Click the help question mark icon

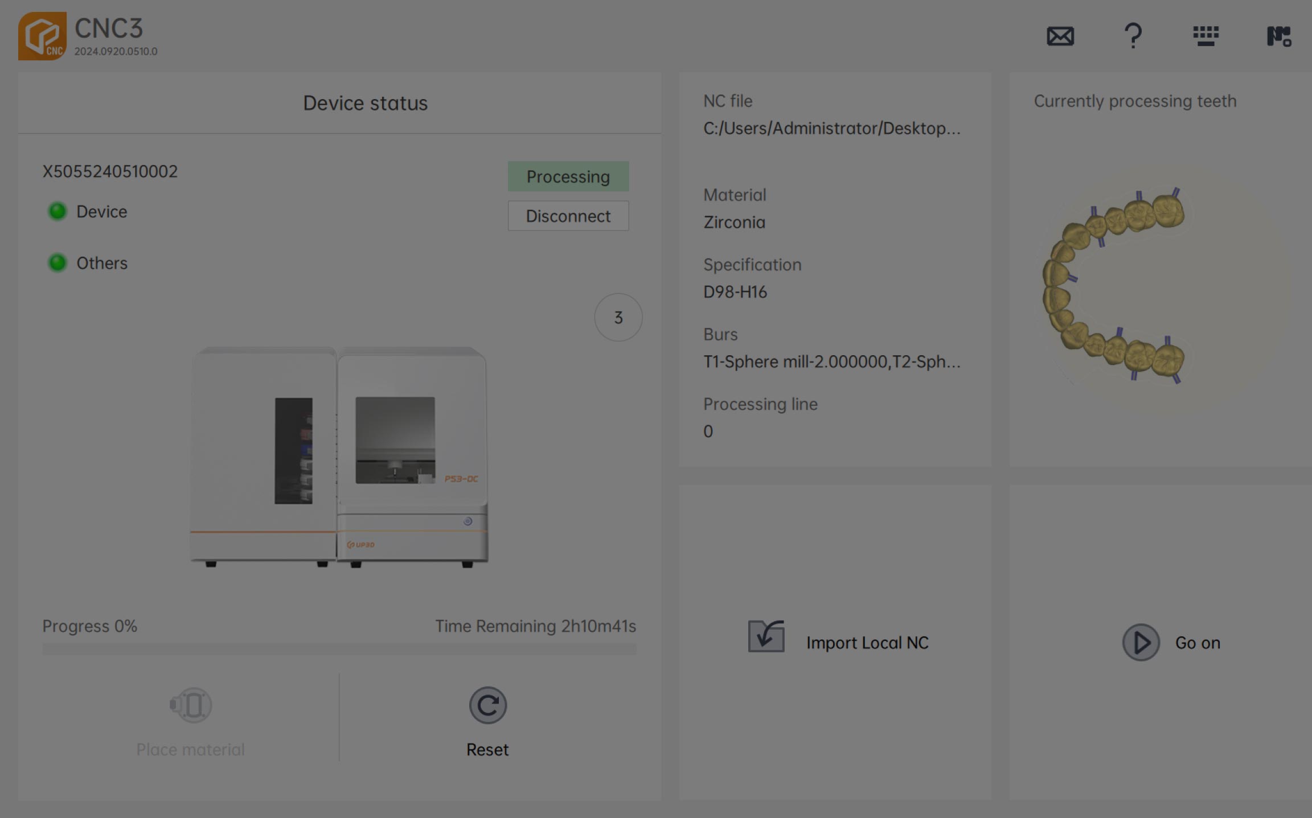(x=1132, y=35)
